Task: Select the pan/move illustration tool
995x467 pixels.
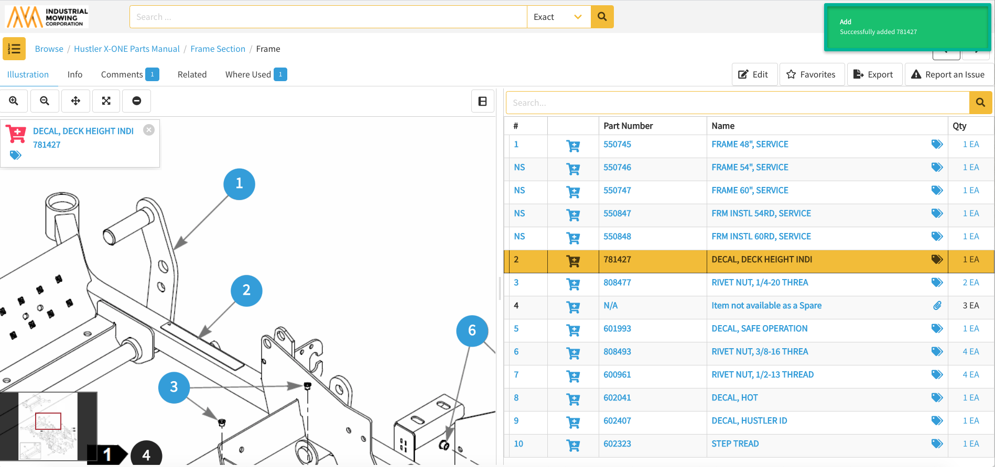Action: point(75,101)
